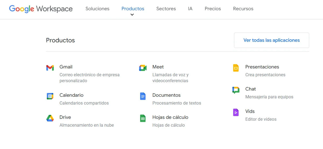Screen dimensions: 323x149
Task: Collapse the Productos dropdown chevron
Action: coord(132,15)
